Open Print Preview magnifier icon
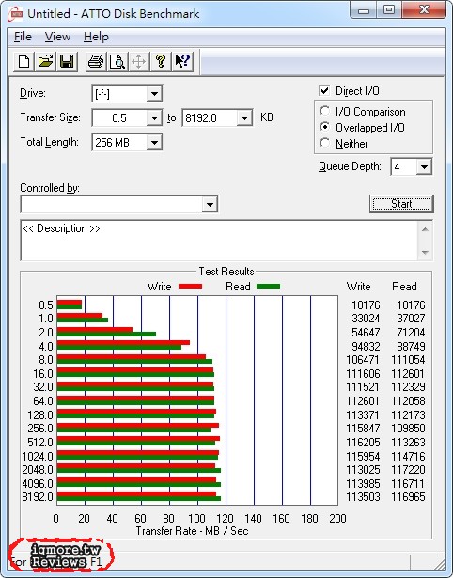 click(x=117, y=61)
